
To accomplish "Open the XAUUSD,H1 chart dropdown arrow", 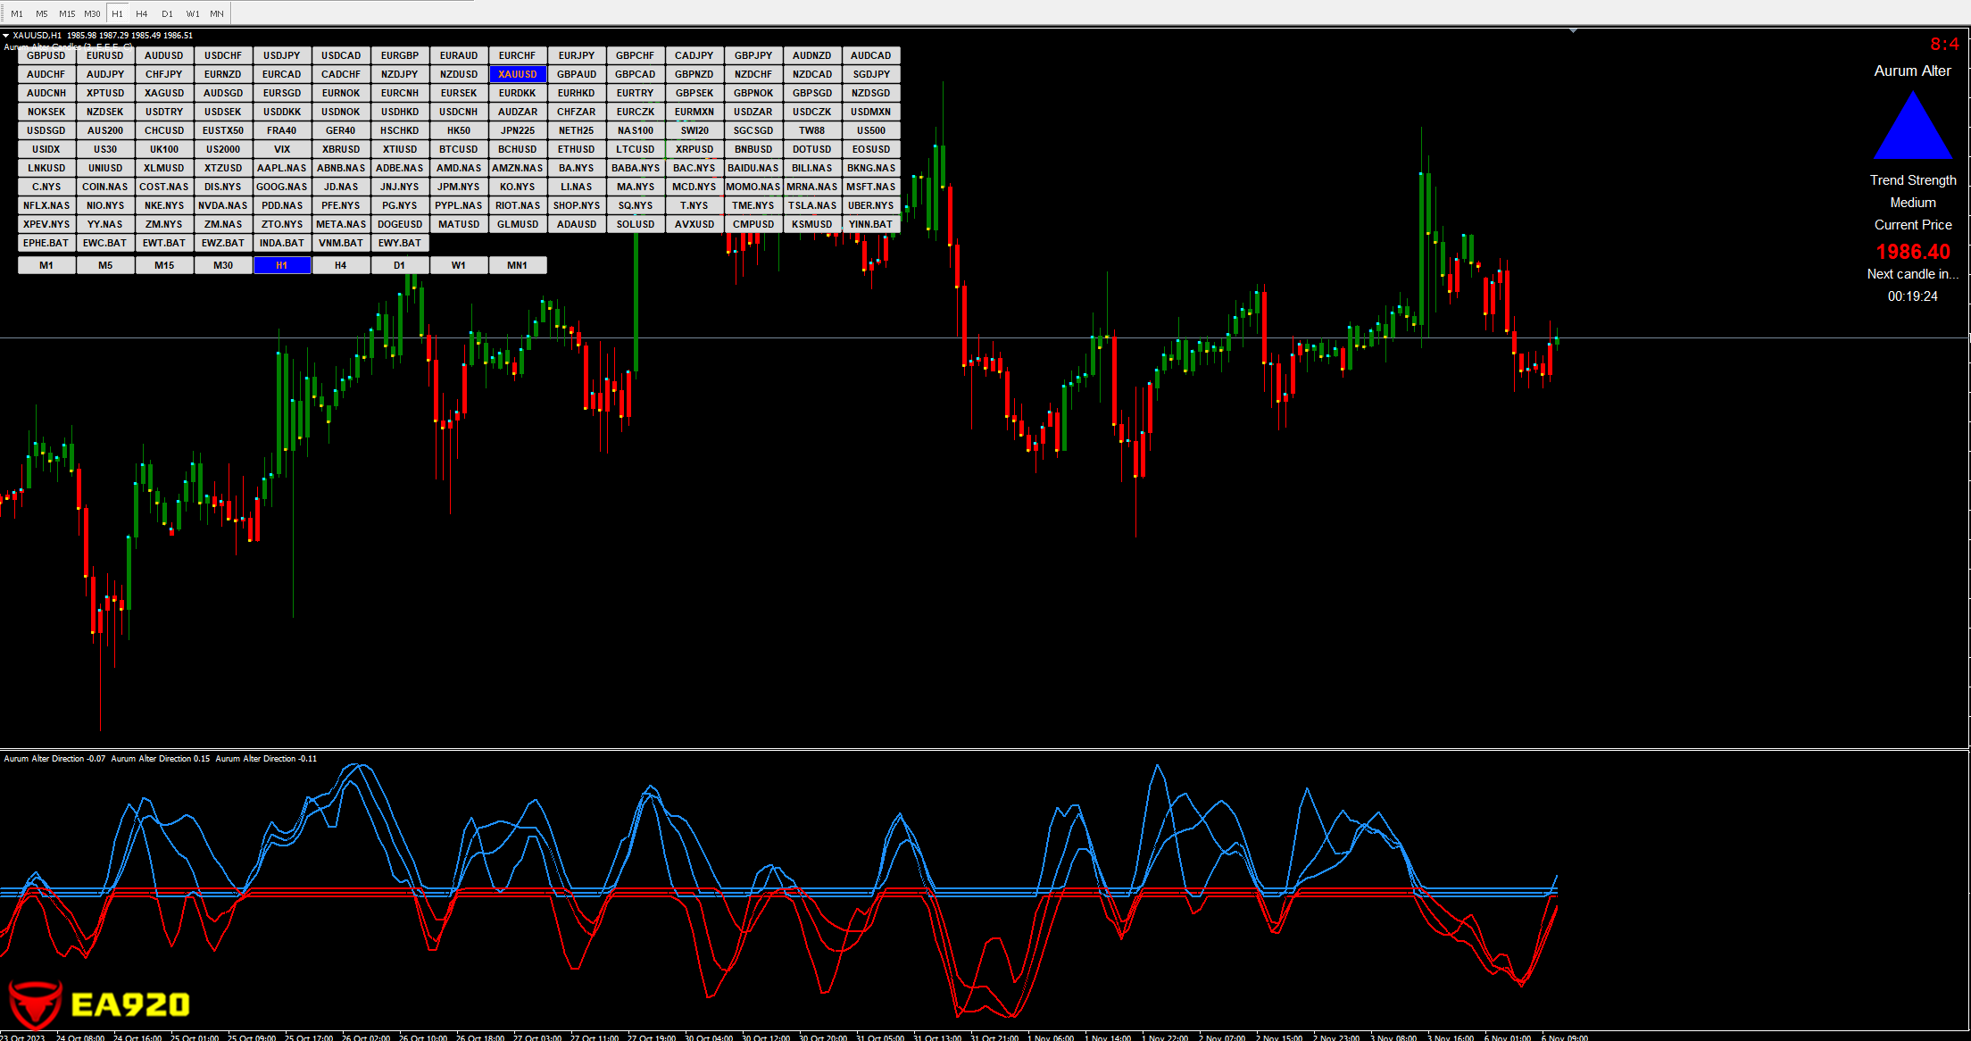I will pyautogui.click(x=6, y=36).
